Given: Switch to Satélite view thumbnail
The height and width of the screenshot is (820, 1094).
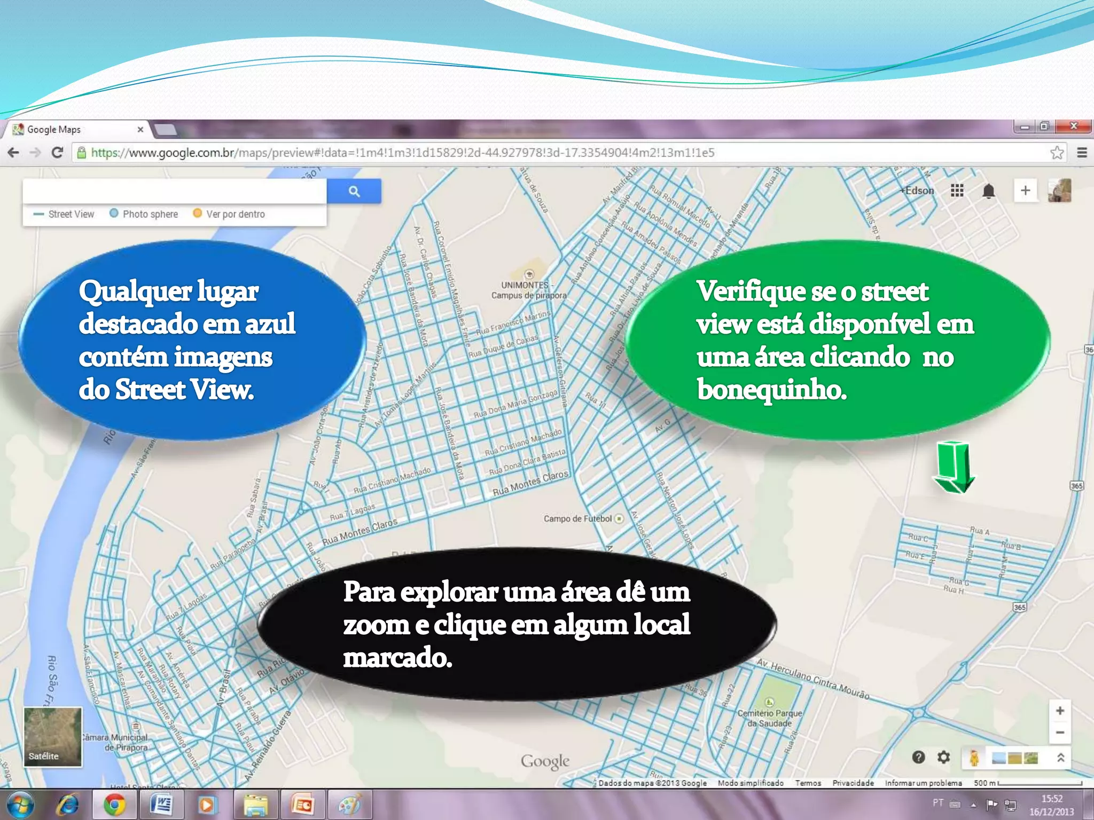Looking at the screenshot, I should pyautogui.click(x=52, y=737).
